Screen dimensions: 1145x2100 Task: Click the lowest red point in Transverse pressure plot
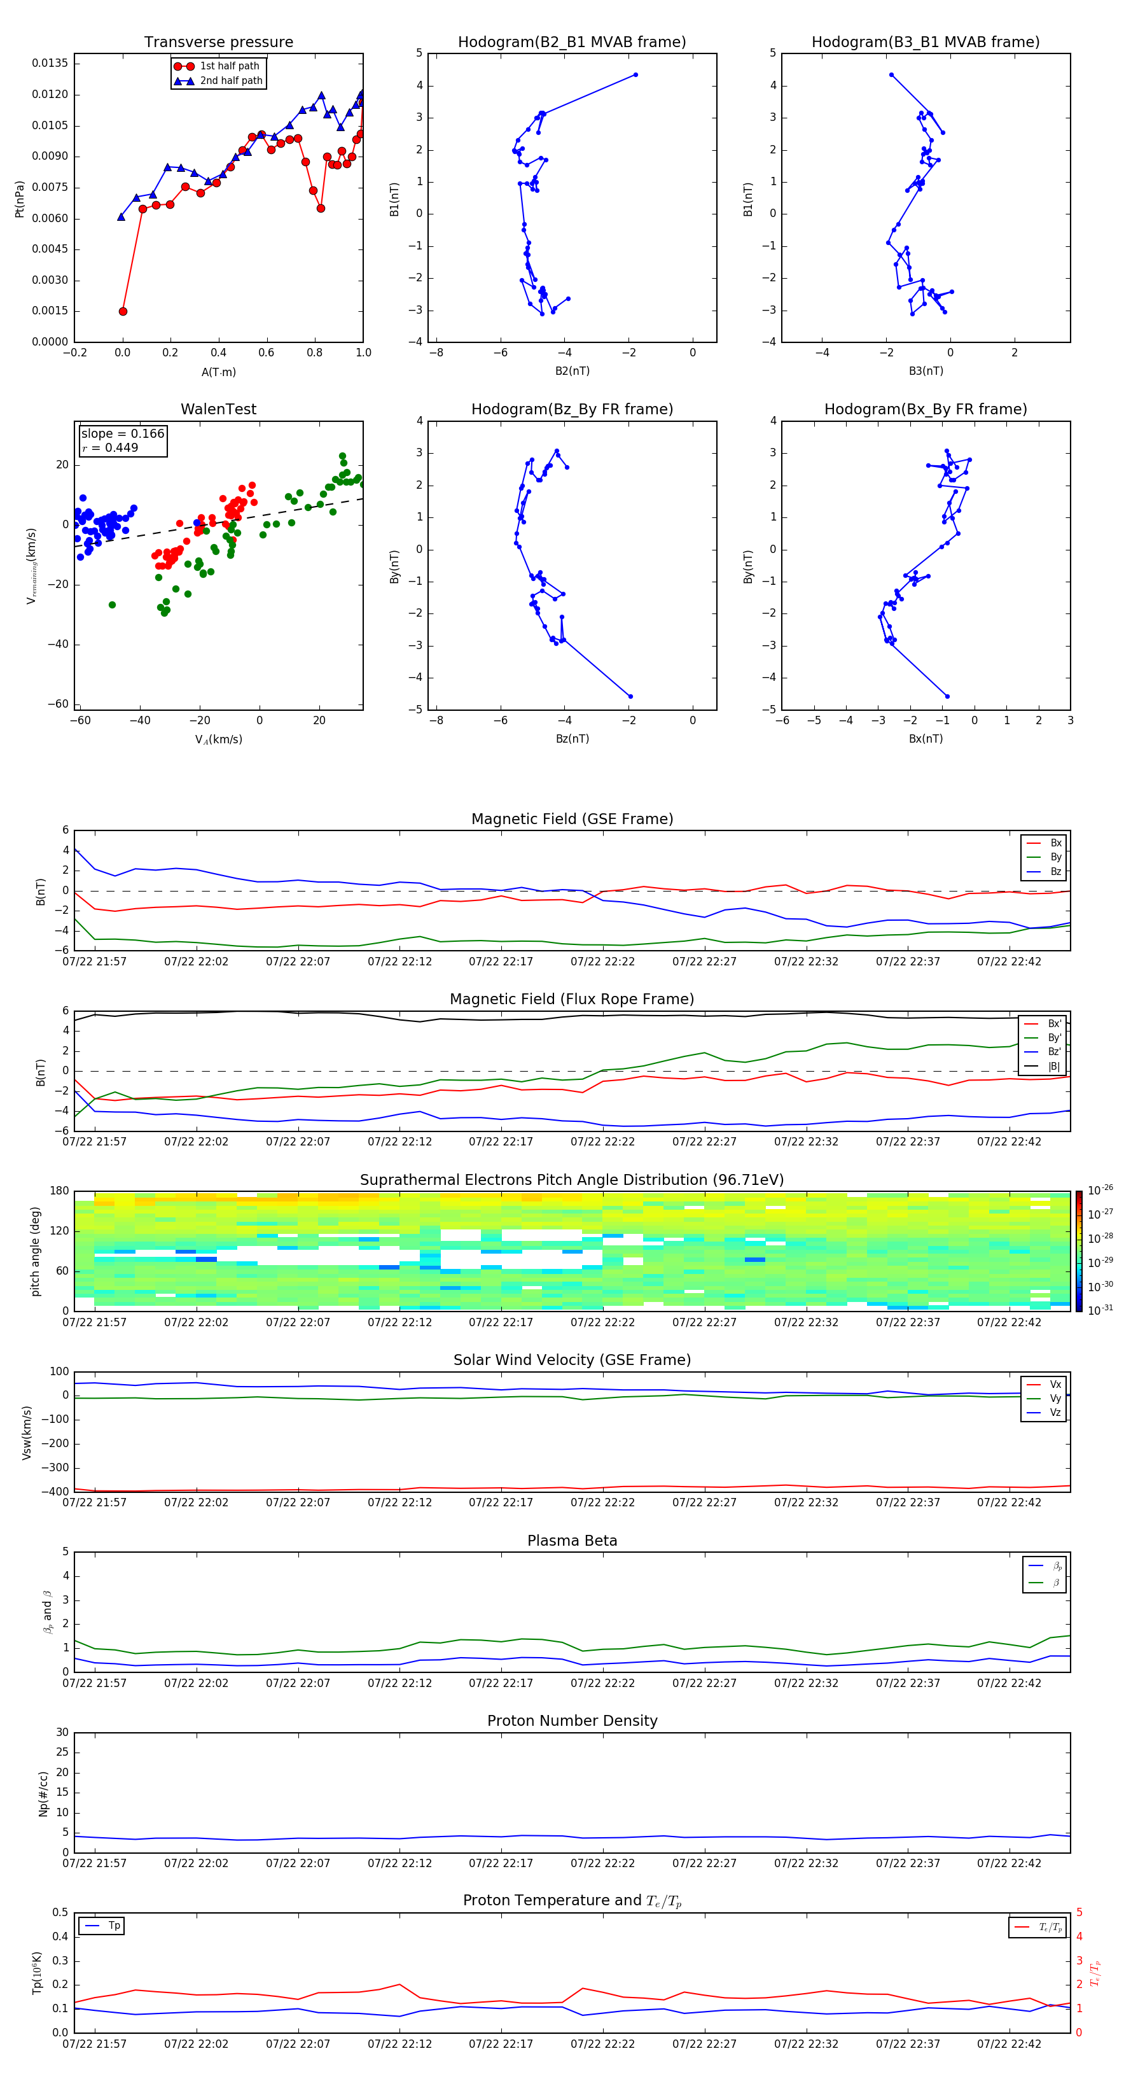click(x=123, y=311)
